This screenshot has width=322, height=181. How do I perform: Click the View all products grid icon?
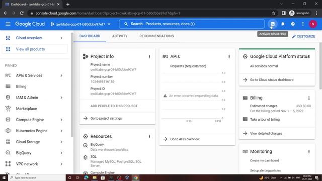point(8,49)
